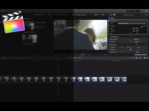Click the viewer timecode display
This screenshot has height=111, width=149.
point(79,55)
